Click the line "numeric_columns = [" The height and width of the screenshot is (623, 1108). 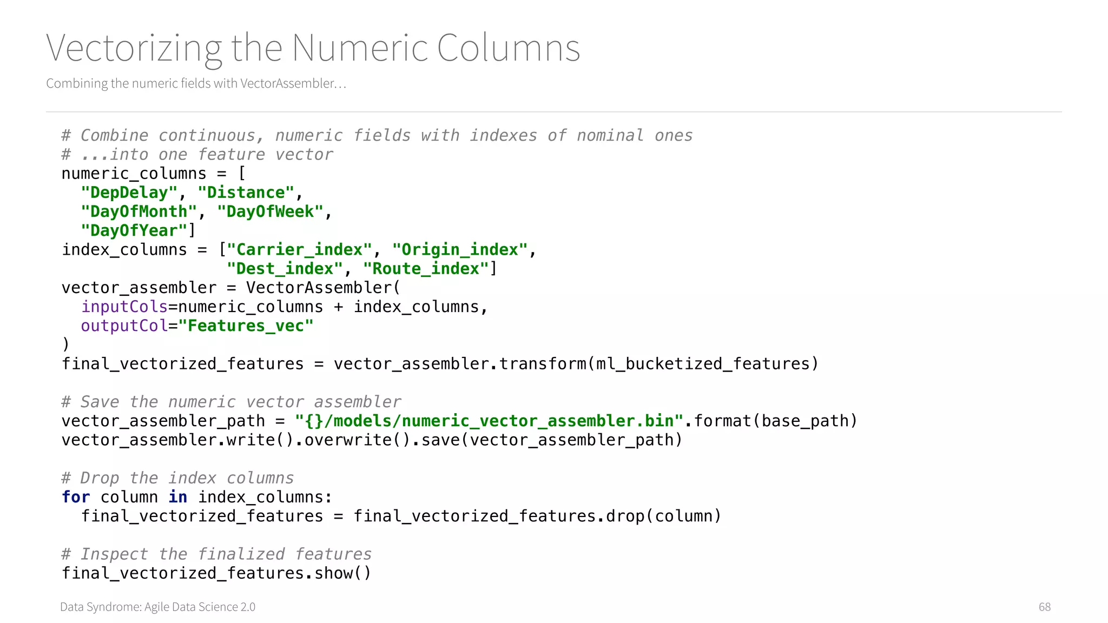pyautogui.click(x=154, y=174)
